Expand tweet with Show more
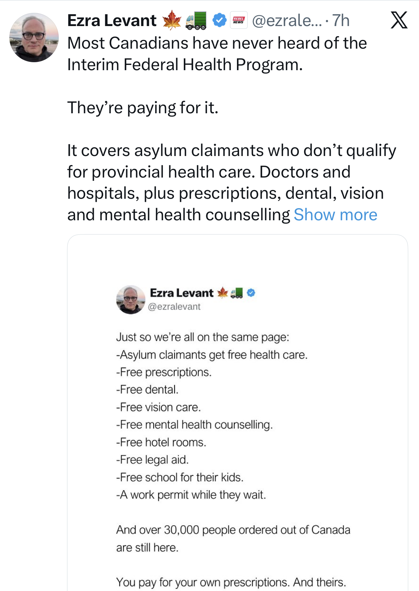Screen dimensions: 419x591 [335, 215]
